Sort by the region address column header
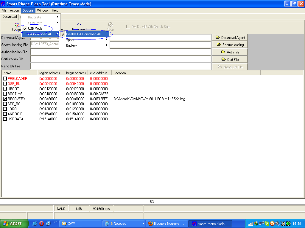 click(50, 73)
